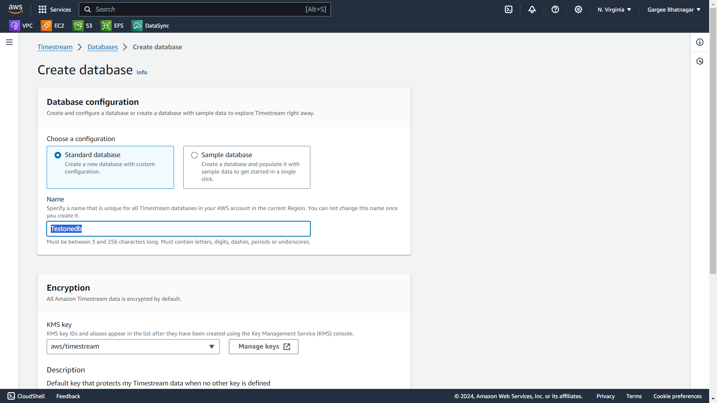
Task: Click the Info link beside Create database
Action: (x=142, y=72)
